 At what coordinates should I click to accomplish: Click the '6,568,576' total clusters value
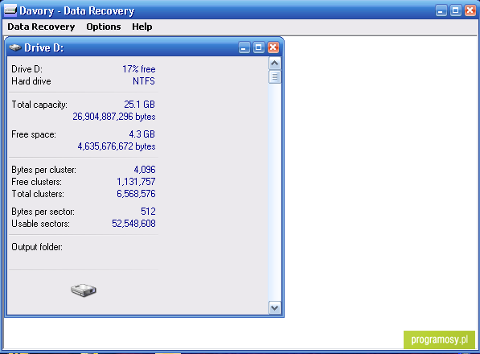coord(136,194)
